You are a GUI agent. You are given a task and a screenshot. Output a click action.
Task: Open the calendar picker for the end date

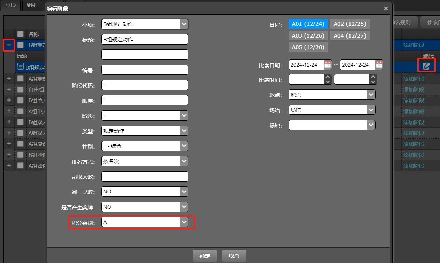(x=379, y=65)
